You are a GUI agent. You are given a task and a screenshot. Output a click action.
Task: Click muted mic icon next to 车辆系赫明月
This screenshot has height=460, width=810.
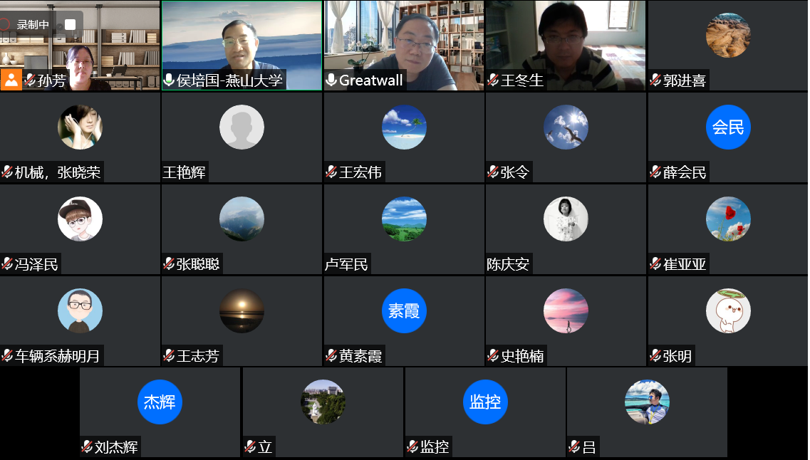click(7, 356)
